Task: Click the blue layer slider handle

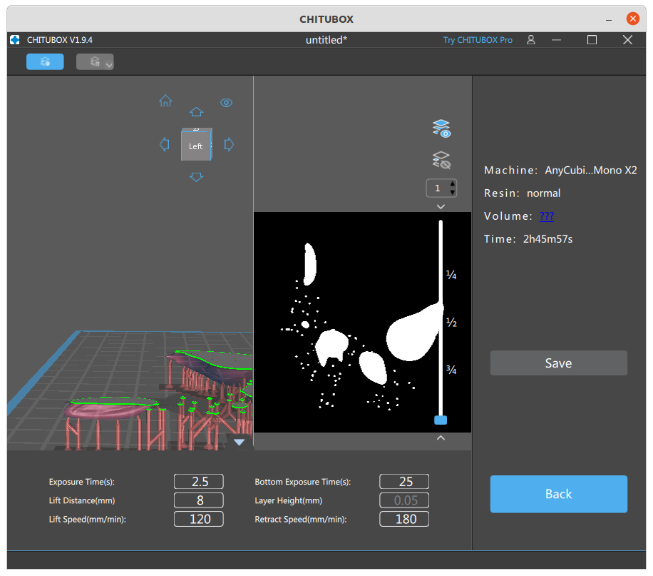Action: pyautogui.click(x=441, y=420)
